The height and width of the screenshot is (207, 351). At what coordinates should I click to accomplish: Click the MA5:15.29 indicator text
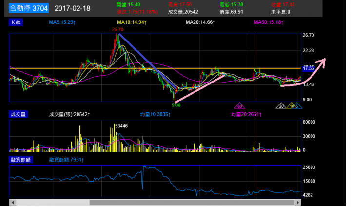(x=62, y=22)
